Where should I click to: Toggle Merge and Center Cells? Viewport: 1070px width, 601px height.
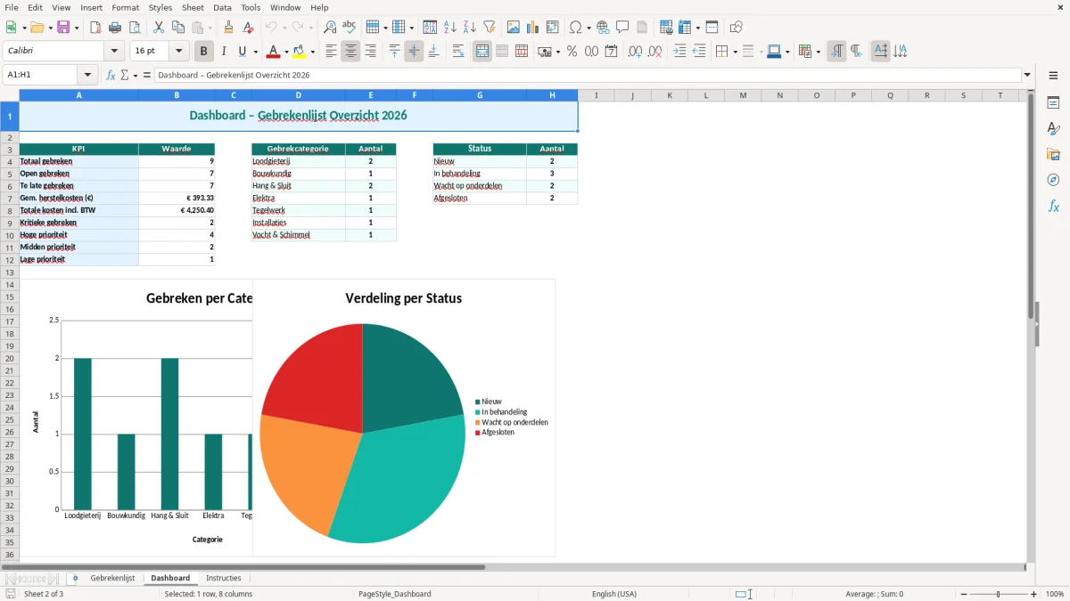coord(482,52)
